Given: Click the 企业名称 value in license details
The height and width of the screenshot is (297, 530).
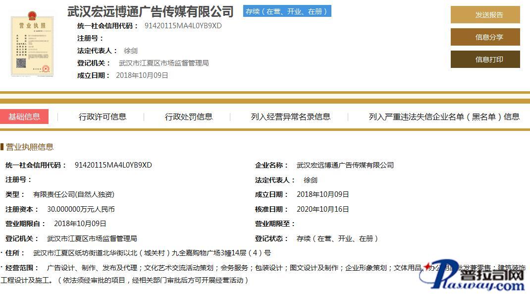Looking at the screenshot, I should [345, 165].
